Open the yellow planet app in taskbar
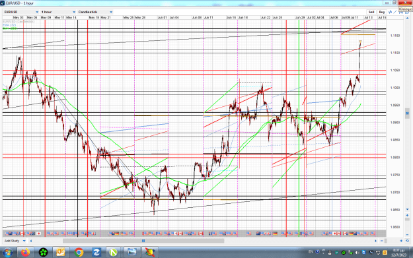This screenshot has height=258, width=413. [149, 253]
